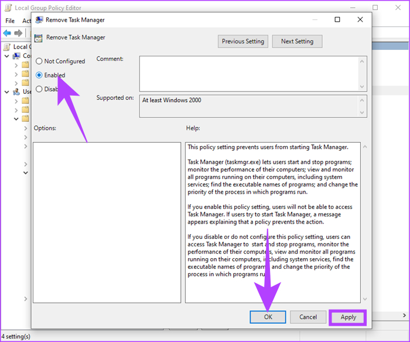Click the Local Computer Policy root icon

(7, 47)
